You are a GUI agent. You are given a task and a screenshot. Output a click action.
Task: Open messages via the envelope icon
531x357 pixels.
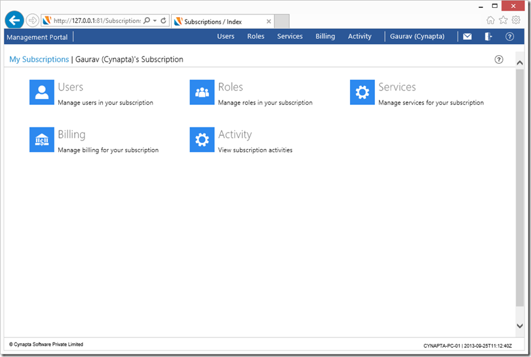click(467, 36)
